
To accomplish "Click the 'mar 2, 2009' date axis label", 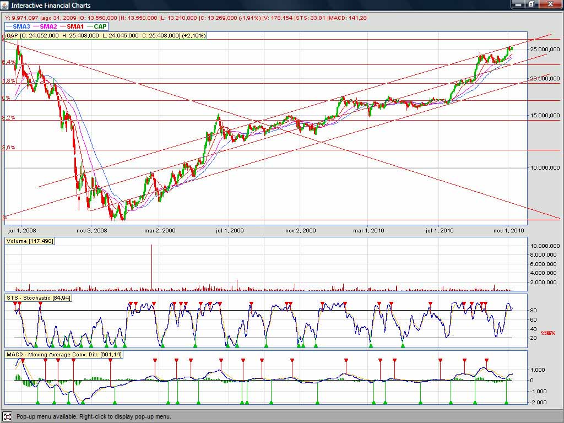I will [160, 231].
